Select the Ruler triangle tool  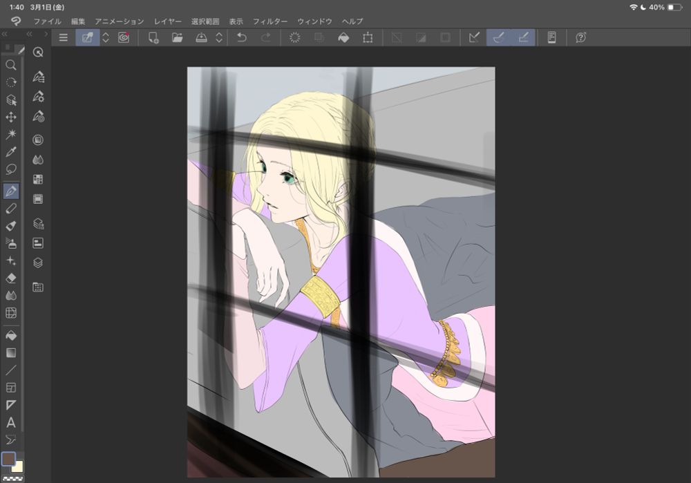[x=11, y=404]
